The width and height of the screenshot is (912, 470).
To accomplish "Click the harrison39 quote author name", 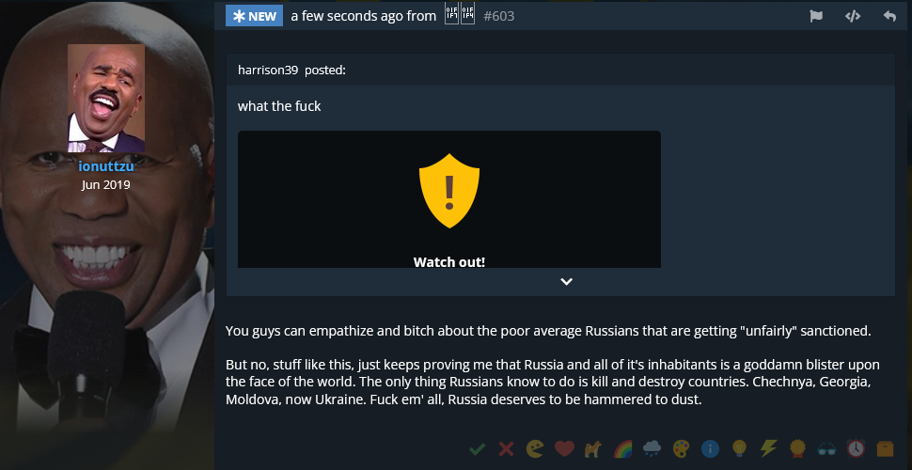I will (268, 70).
